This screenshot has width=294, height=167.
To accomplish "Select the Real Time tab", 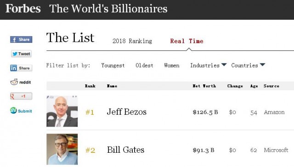I will point(187,41).
